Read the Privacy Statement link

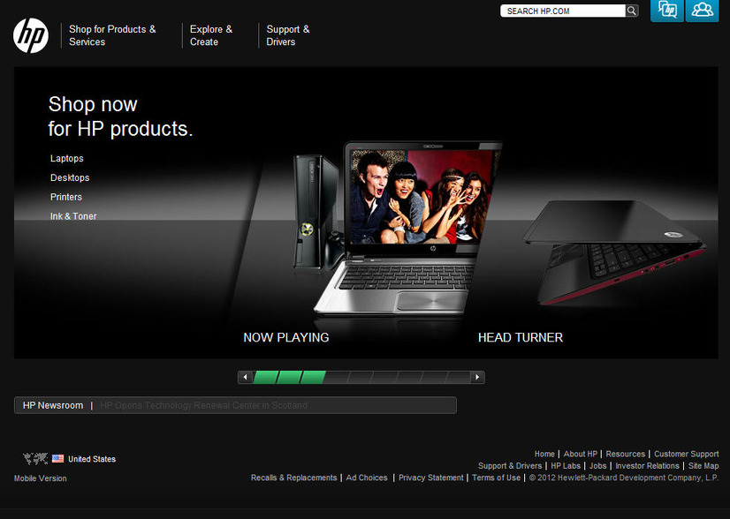click(x=431, y=478)
